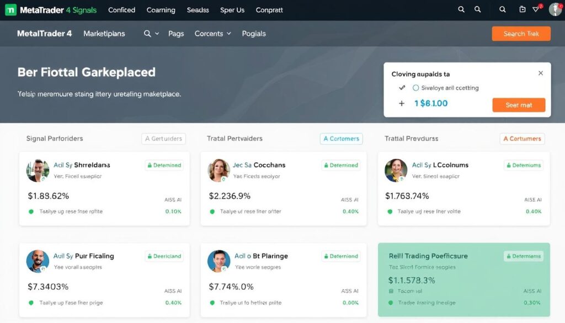Click the small icon beside Tocom iol
This screenshot has height=323, width=565.
(391, 291)
